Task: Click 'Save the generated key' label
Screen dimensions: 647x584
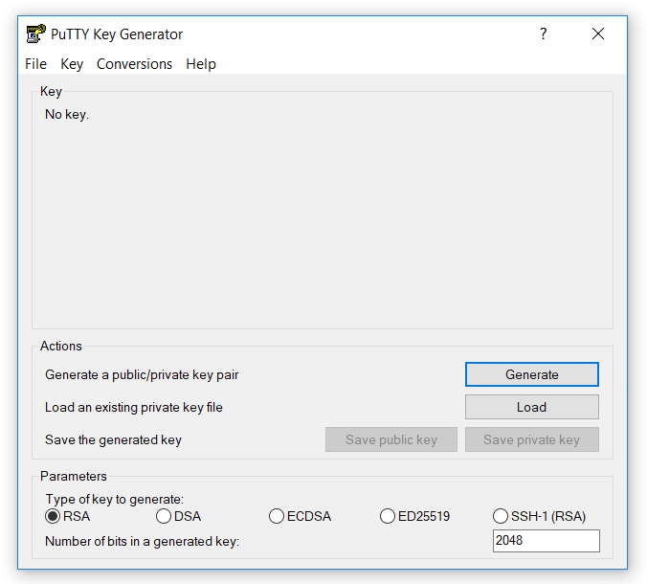Action: pyautogui.click(x=113, y=440)
